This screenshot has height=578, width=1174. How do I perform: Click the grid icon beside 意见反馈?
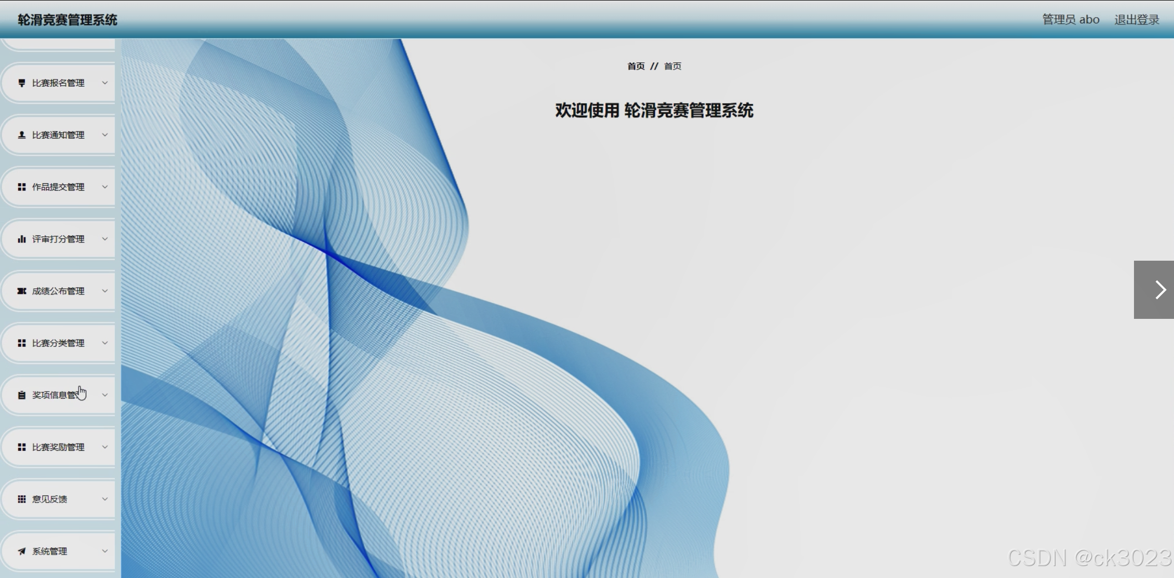tap(21, 499)
